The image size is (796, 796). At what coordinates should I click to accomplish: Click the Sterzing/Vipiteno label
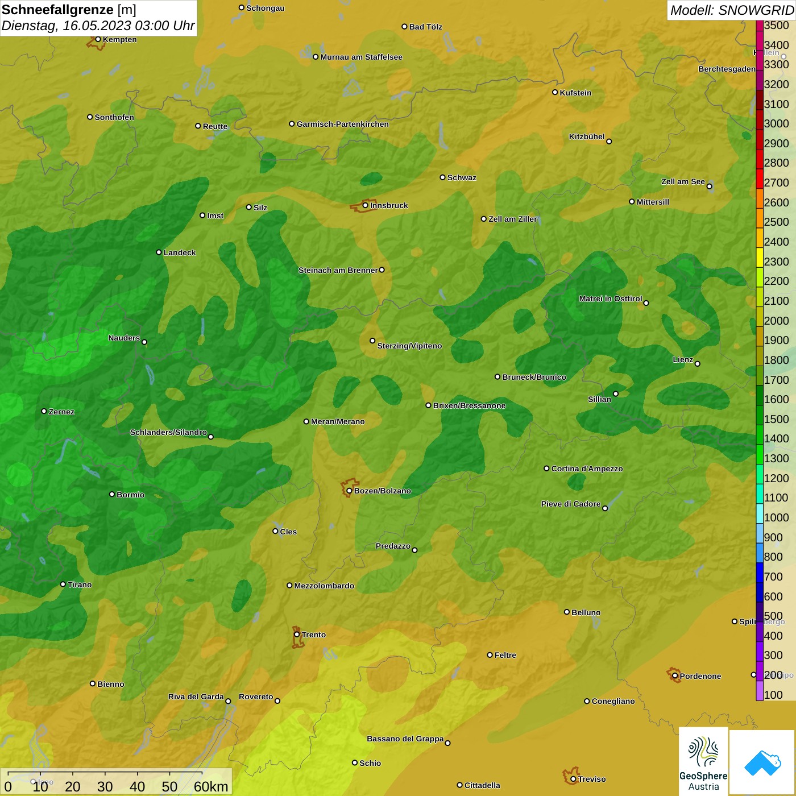409,346
